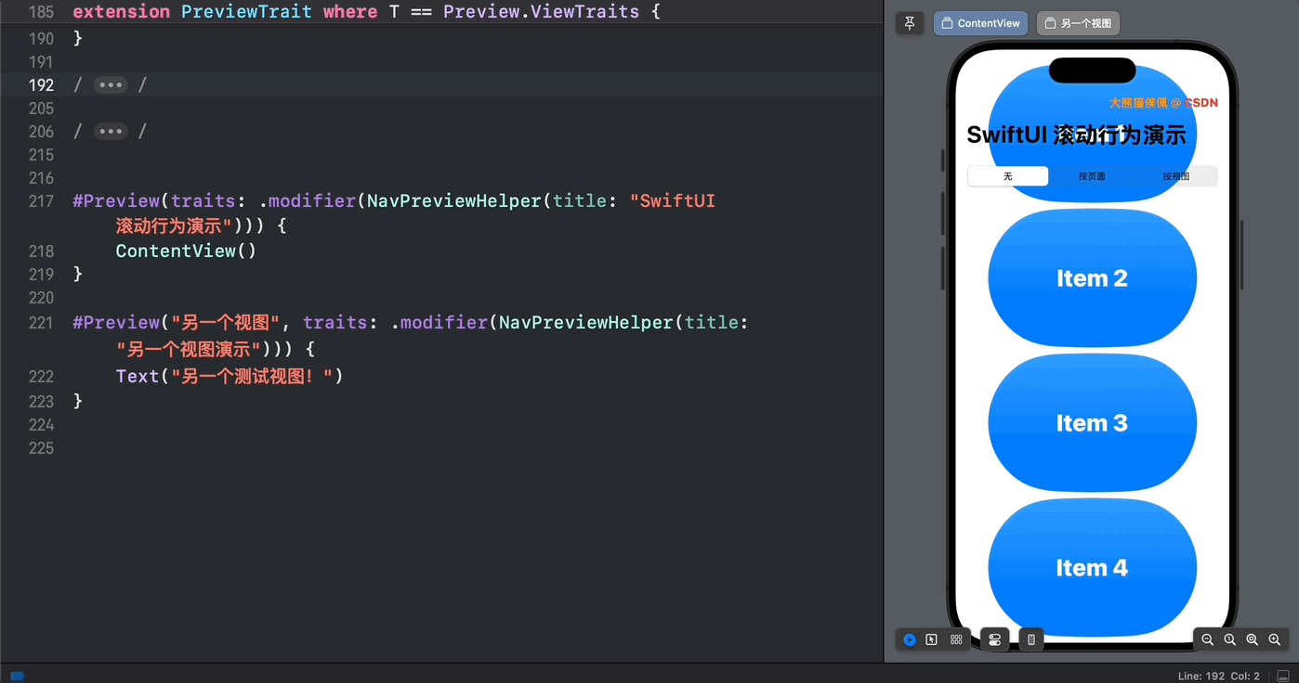
Task: Open preview device selector phone icon
Action: tap(1031, 639)
